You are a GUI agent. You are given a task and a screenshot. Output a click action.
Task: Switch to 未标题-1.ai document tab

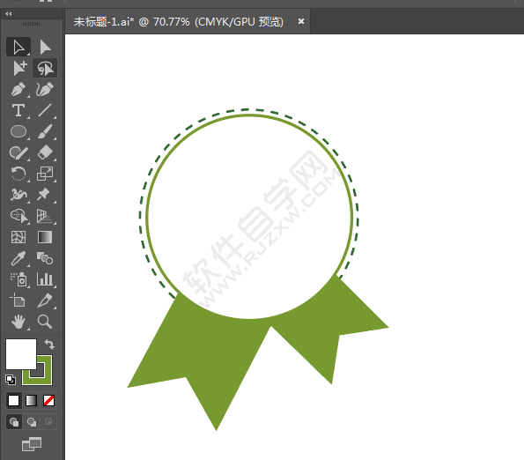click(x=179, y=22)
